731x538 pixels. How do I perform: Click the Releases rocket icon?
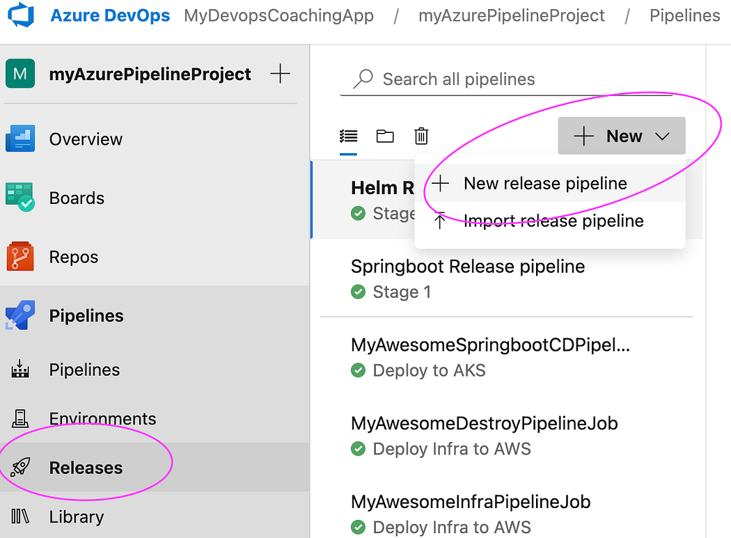[x=20, y=468]
